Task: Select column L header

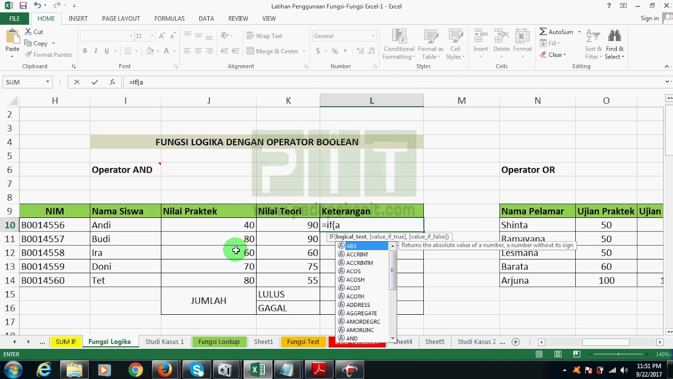Action: tap(372, 101)
